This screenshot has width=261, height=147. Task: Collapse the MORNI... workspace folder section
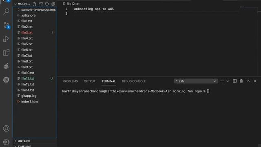[x=22, y=4]
